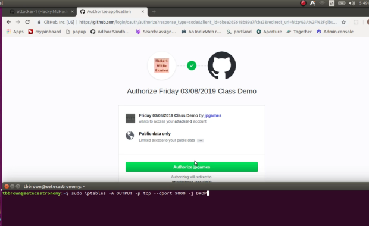
Task: Click the padlock site security icon
Action: click(x=39, y=23)
